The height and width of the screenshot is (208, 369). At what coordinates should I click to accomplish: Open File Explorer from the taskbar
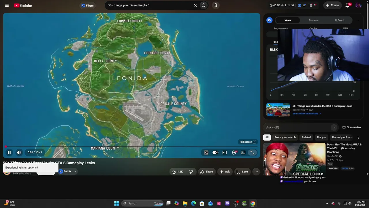(x=185, y=203)
